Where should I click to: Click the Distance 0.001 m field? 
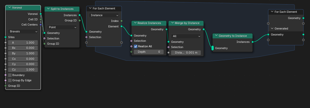(x=186, y=53)
